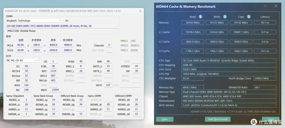Click the MCLK frequency value 4000.0

point(53,45)
